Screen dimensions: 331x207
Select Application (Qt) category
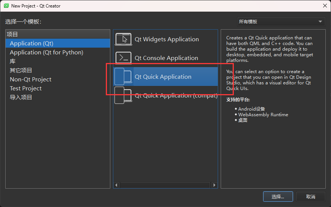(58, 43)
